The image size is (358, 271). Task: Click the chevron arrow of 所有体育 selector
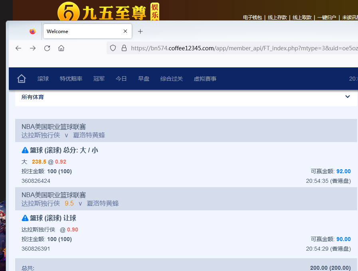coord(348,97)
